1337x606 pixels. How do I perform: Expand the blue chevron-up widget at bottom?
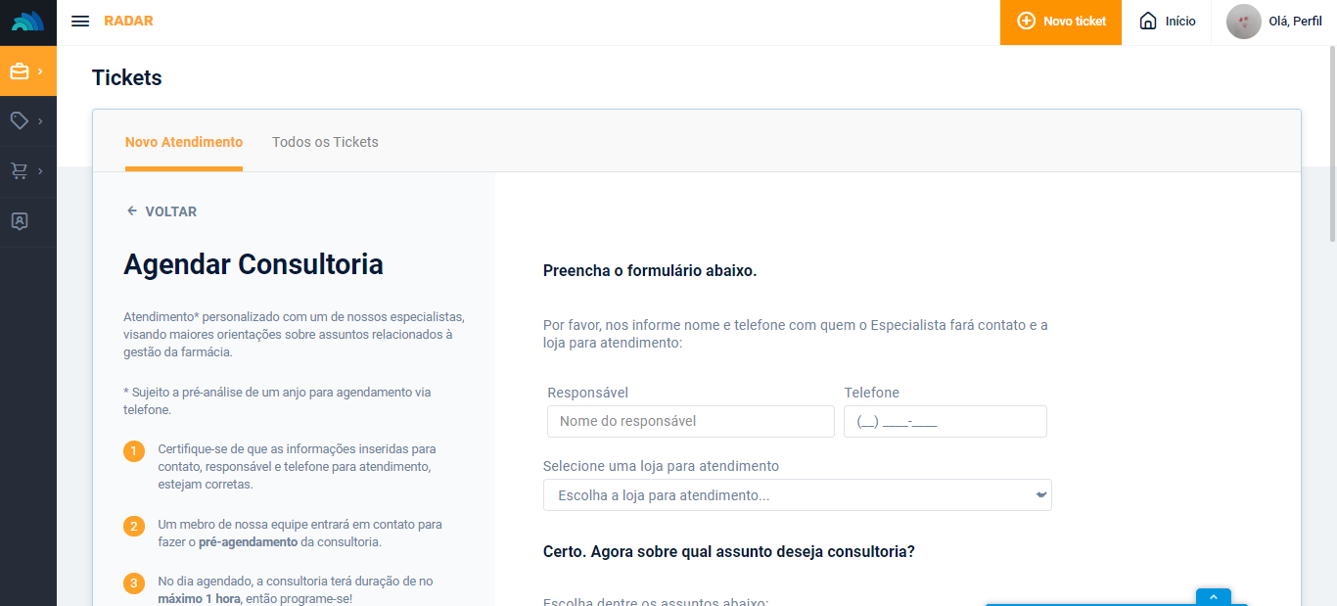click(x=1213, y=597)
